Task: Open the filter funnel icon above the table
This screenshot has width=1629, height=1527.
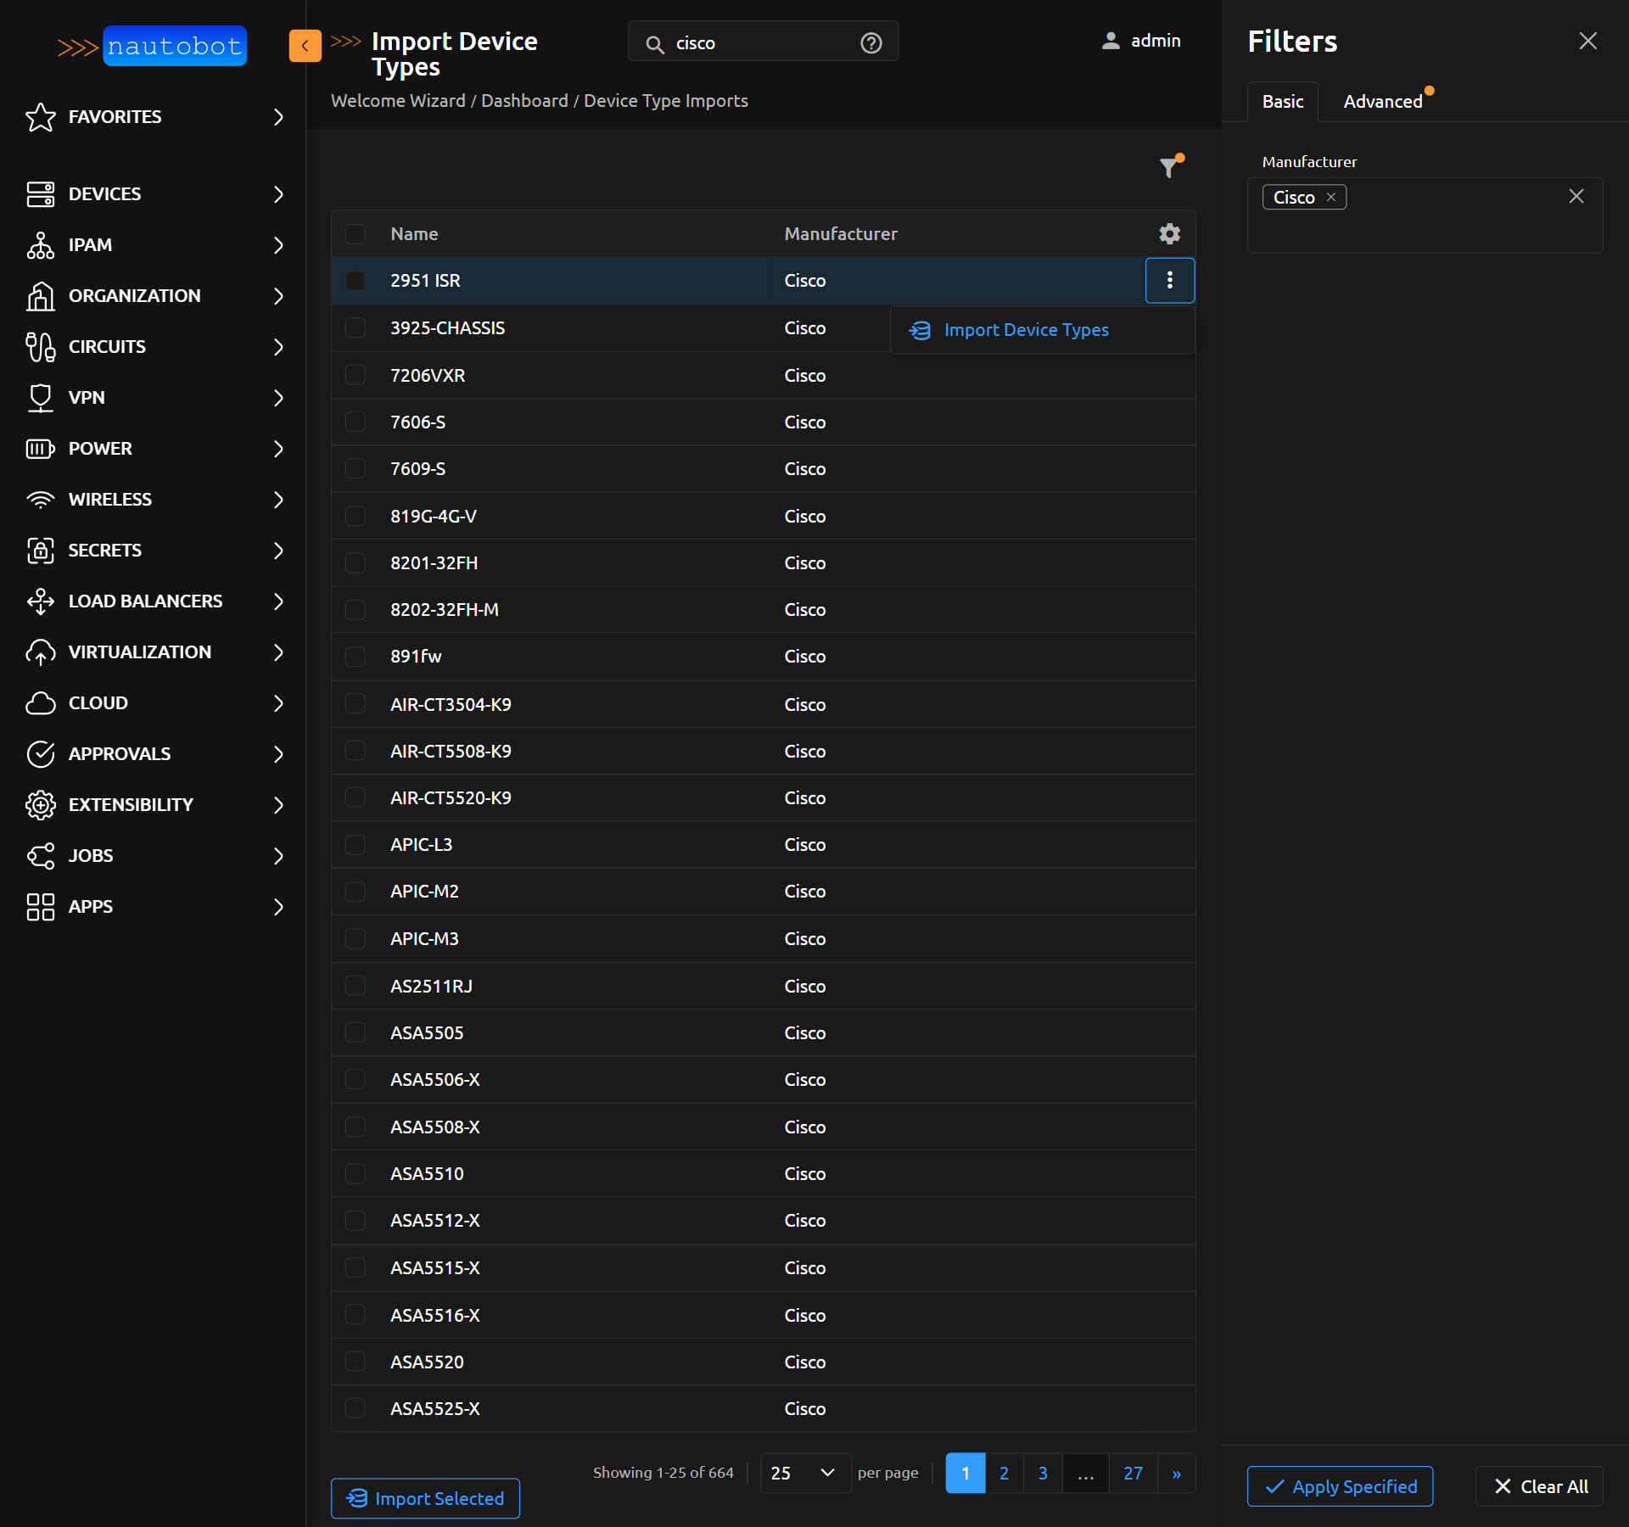Action: pos(1169,167)
